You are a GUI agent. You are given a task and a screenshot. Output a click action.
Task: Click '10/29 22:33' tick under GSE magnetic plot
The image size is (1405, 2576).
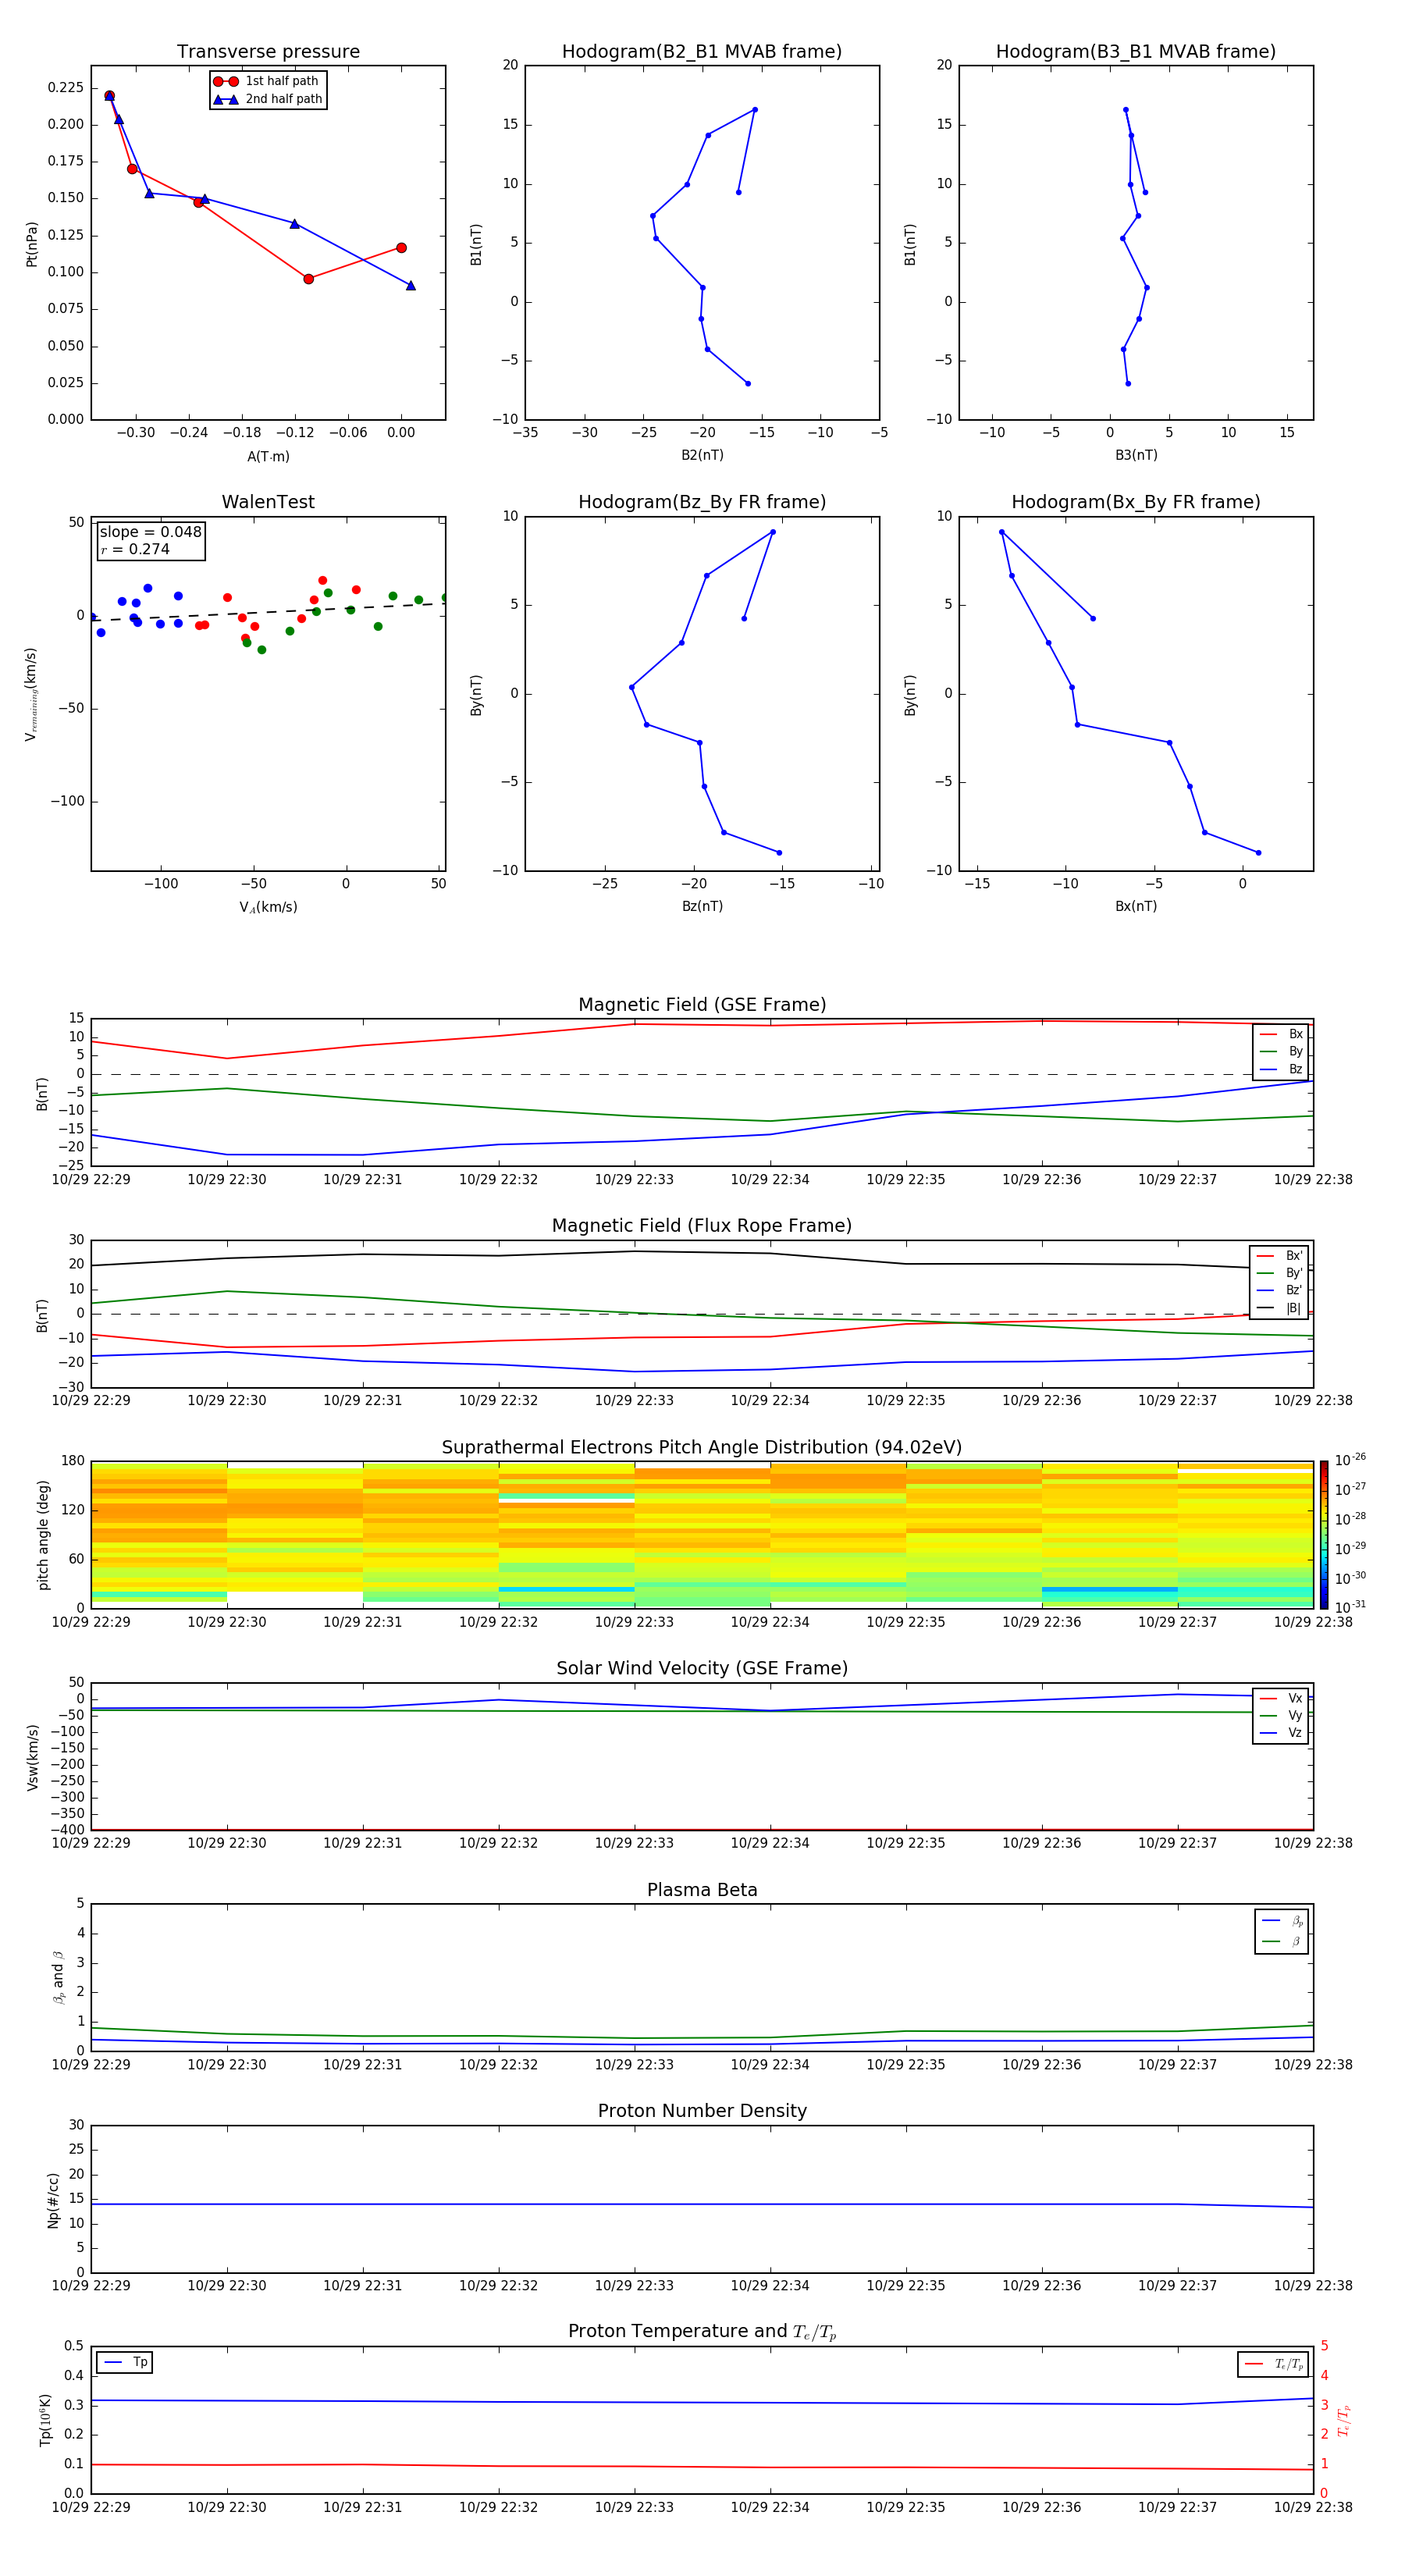pos(634,1180)
